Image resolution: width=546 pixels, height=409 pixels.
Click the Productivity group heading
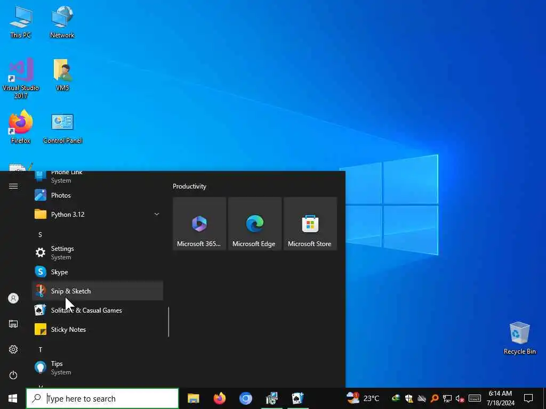(x=189, y=186)
